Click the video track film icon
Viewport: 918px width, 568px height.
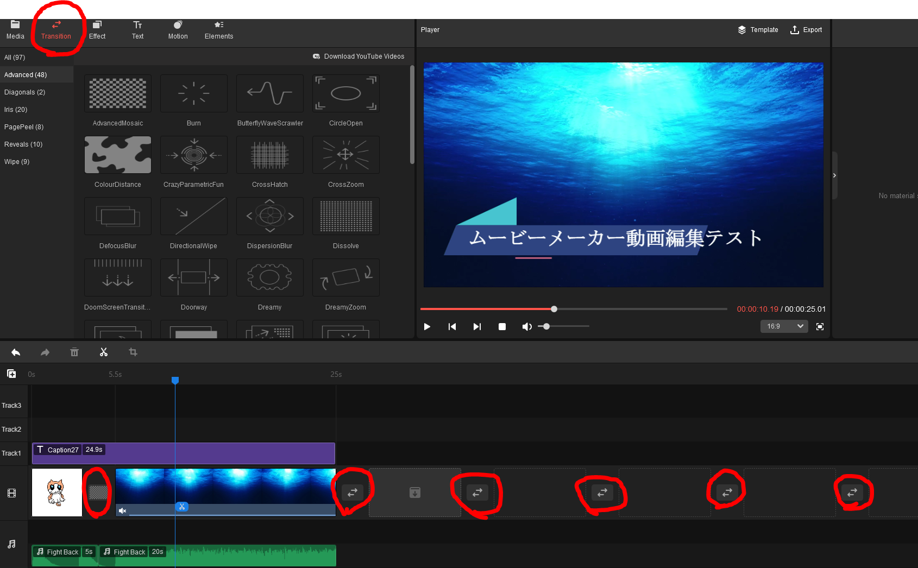(x=11, y=493)
